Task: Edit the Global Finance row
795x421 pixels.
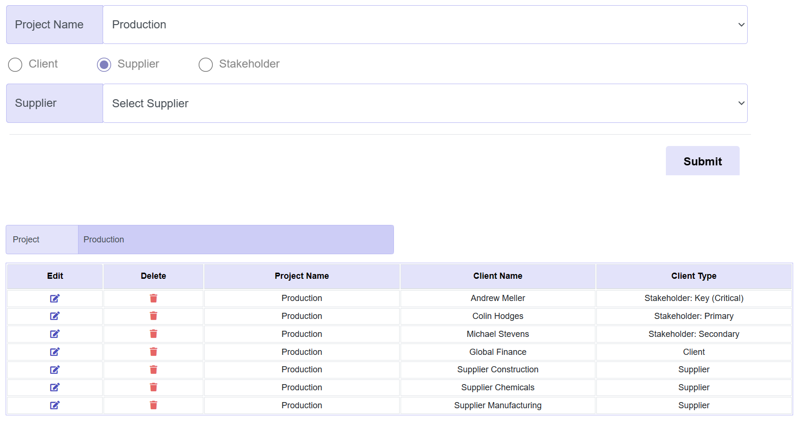Action: tap(55, 352)
